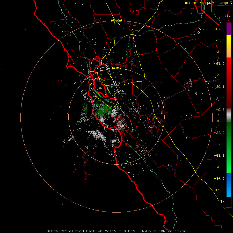The image size is (233, 233).
Task: Select the -78.7 velocity legend value
Action: coord(219,167)
